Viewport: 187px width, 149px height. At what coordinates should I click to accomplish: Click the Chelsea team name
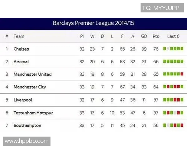[x=21, y=49]
